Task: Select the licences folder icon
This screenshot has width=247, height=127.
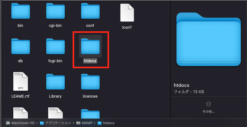Action: (x=90, y=82)
